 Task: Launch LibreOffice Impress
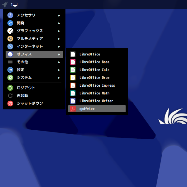click(x=97, y=85)
